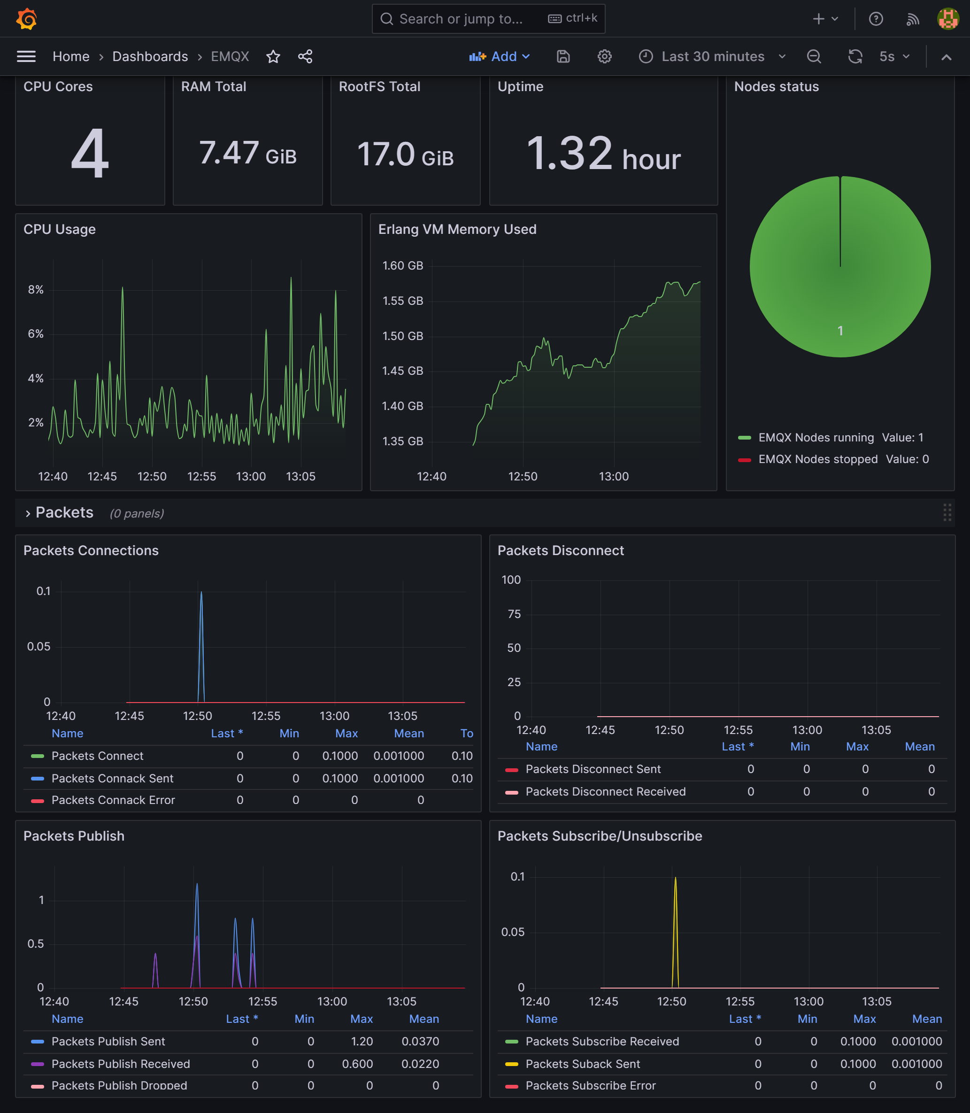
Task: Go to Dashboards breadcrumb
Action: (x=150, y=56)
